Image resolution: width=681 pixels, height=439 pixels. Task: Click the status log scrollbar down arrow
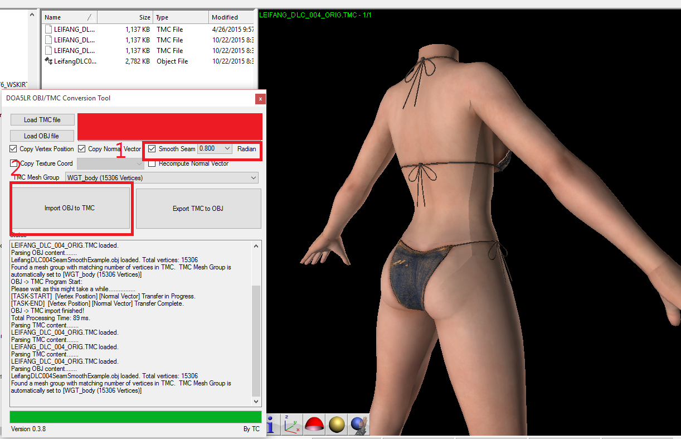[x=256, y=401]
